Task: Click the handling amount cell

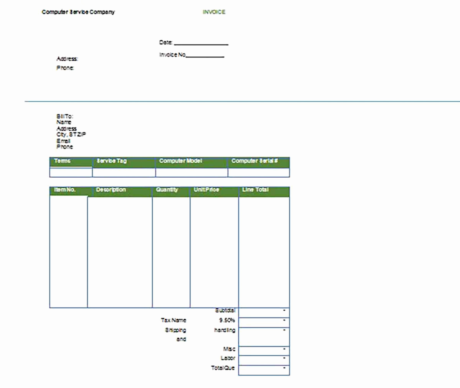Action: [264, 337]
